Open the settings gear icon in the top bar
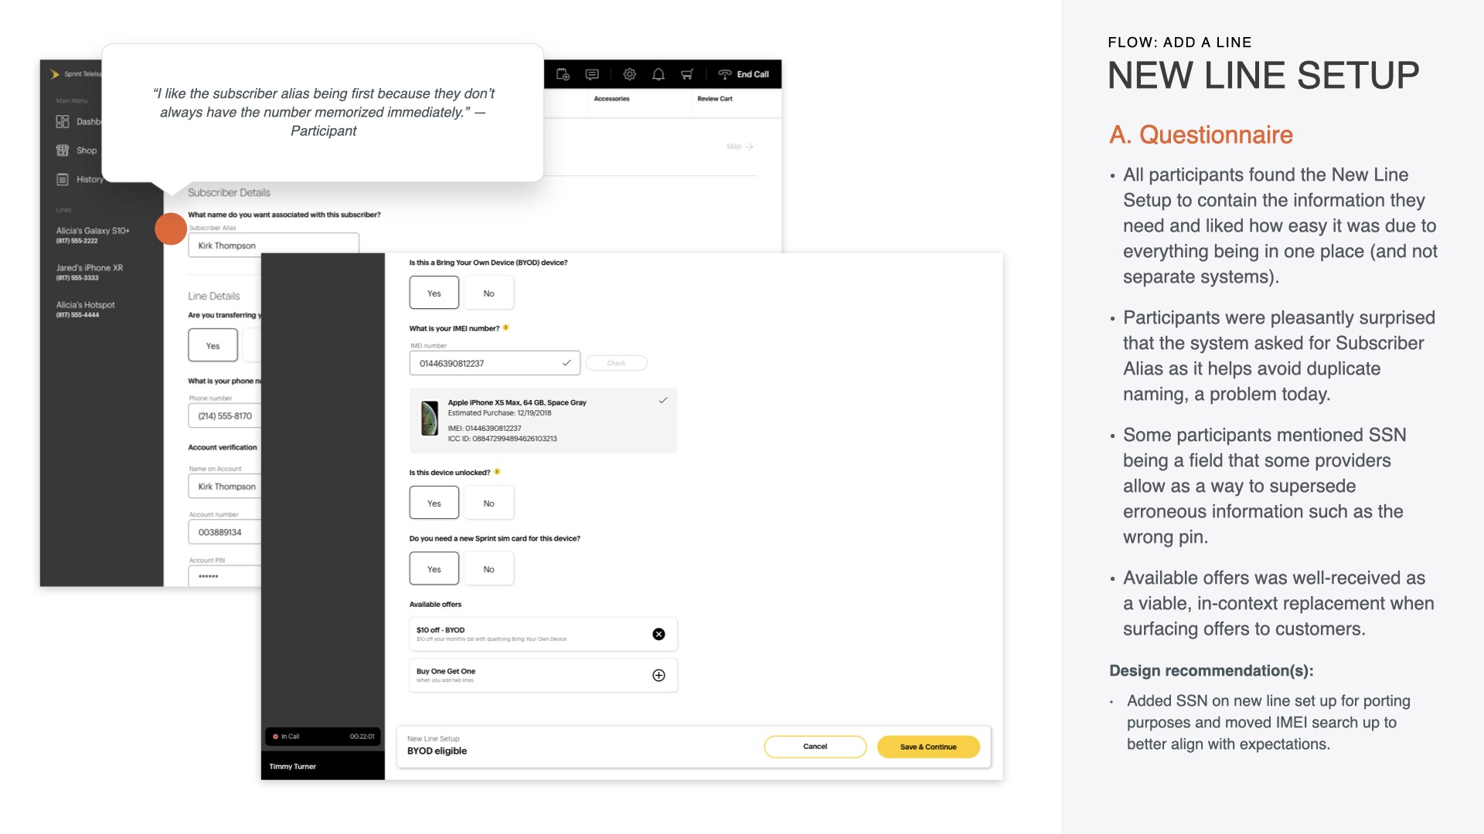 [x=629, y=74]
